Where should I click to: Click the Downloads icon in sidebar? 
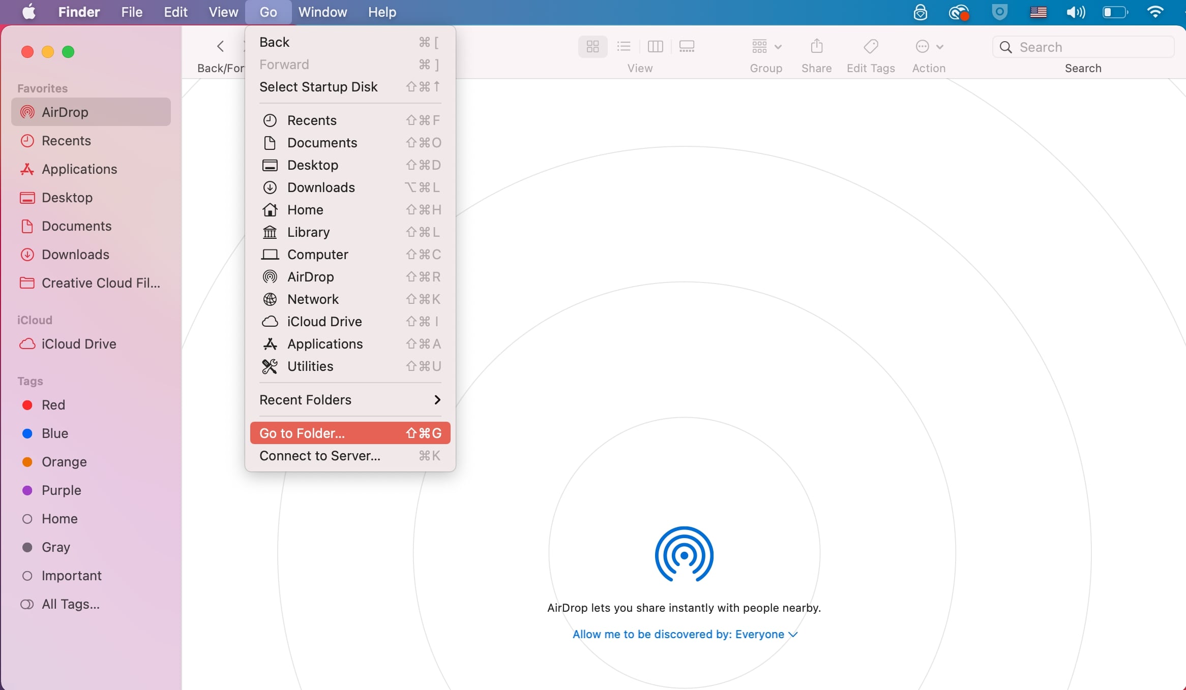pyautogui.click(x=27, y=254)
